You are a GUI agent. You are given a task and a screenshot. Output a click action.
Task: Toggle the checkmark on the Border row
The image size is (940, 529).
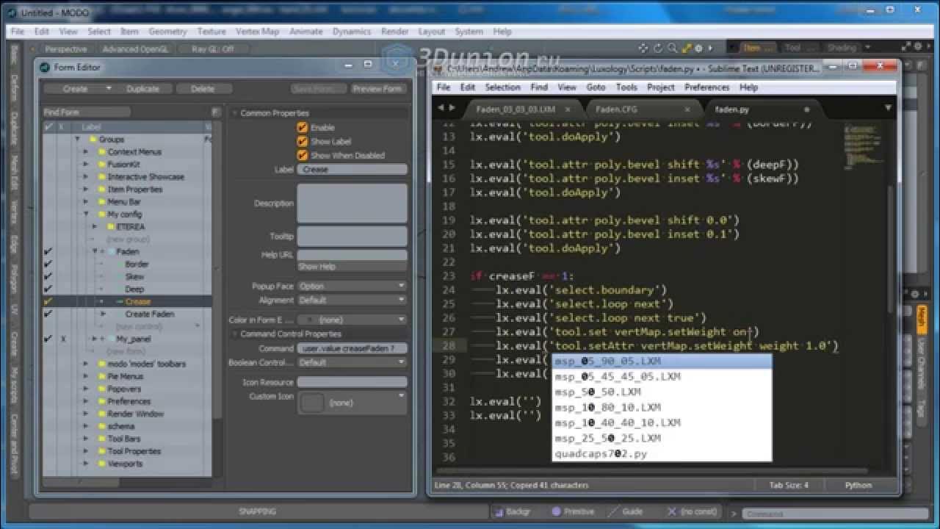[x=48, y=264]
